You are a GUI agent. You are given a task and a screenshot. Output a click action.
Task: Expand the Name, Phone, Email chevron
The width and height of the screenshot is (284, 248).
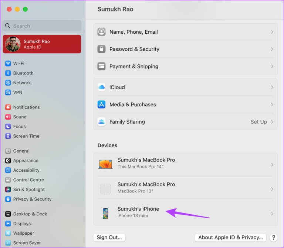(272, 32)
